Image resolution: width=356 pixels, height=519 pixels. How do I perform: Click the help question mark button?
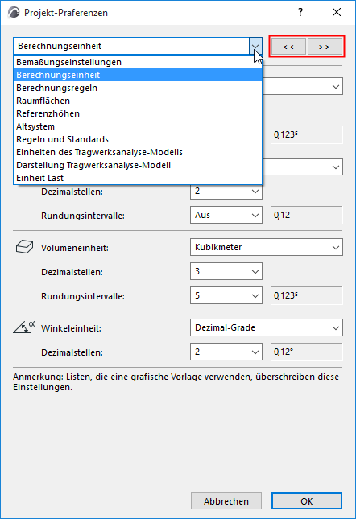tap(300, 13)
